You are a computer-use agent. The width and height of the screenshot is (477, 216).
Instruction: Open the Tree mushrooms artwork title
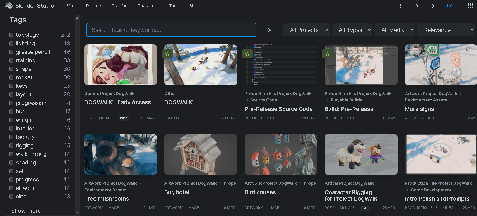click(106, 199)
